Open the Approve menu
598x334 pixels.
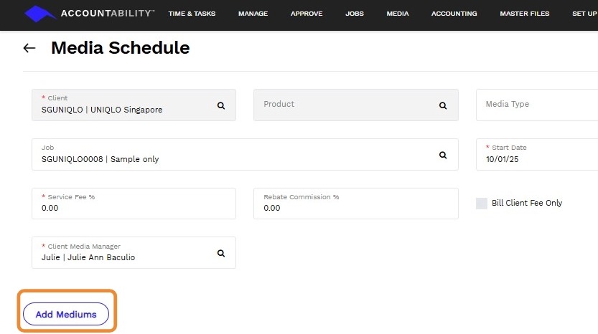307,14
